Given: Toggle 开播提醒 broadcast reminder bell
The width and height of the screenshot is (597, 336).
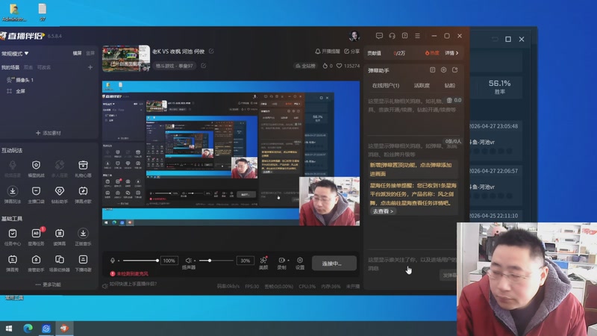Looking at the screenshot, I should point(327,51).
